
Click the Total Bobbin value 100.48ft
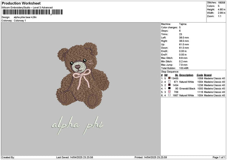pyautogui.click(x=184, y=68)
